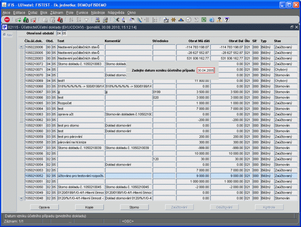Click the red Exit toolbar icon
This screenshot has width=301, height=227.
pyautogui.click(x=7, y=20)
